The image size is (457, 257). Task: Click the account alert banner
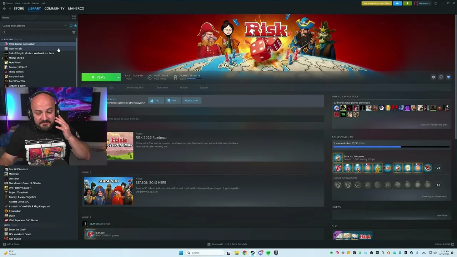click(x=377, y=4)
